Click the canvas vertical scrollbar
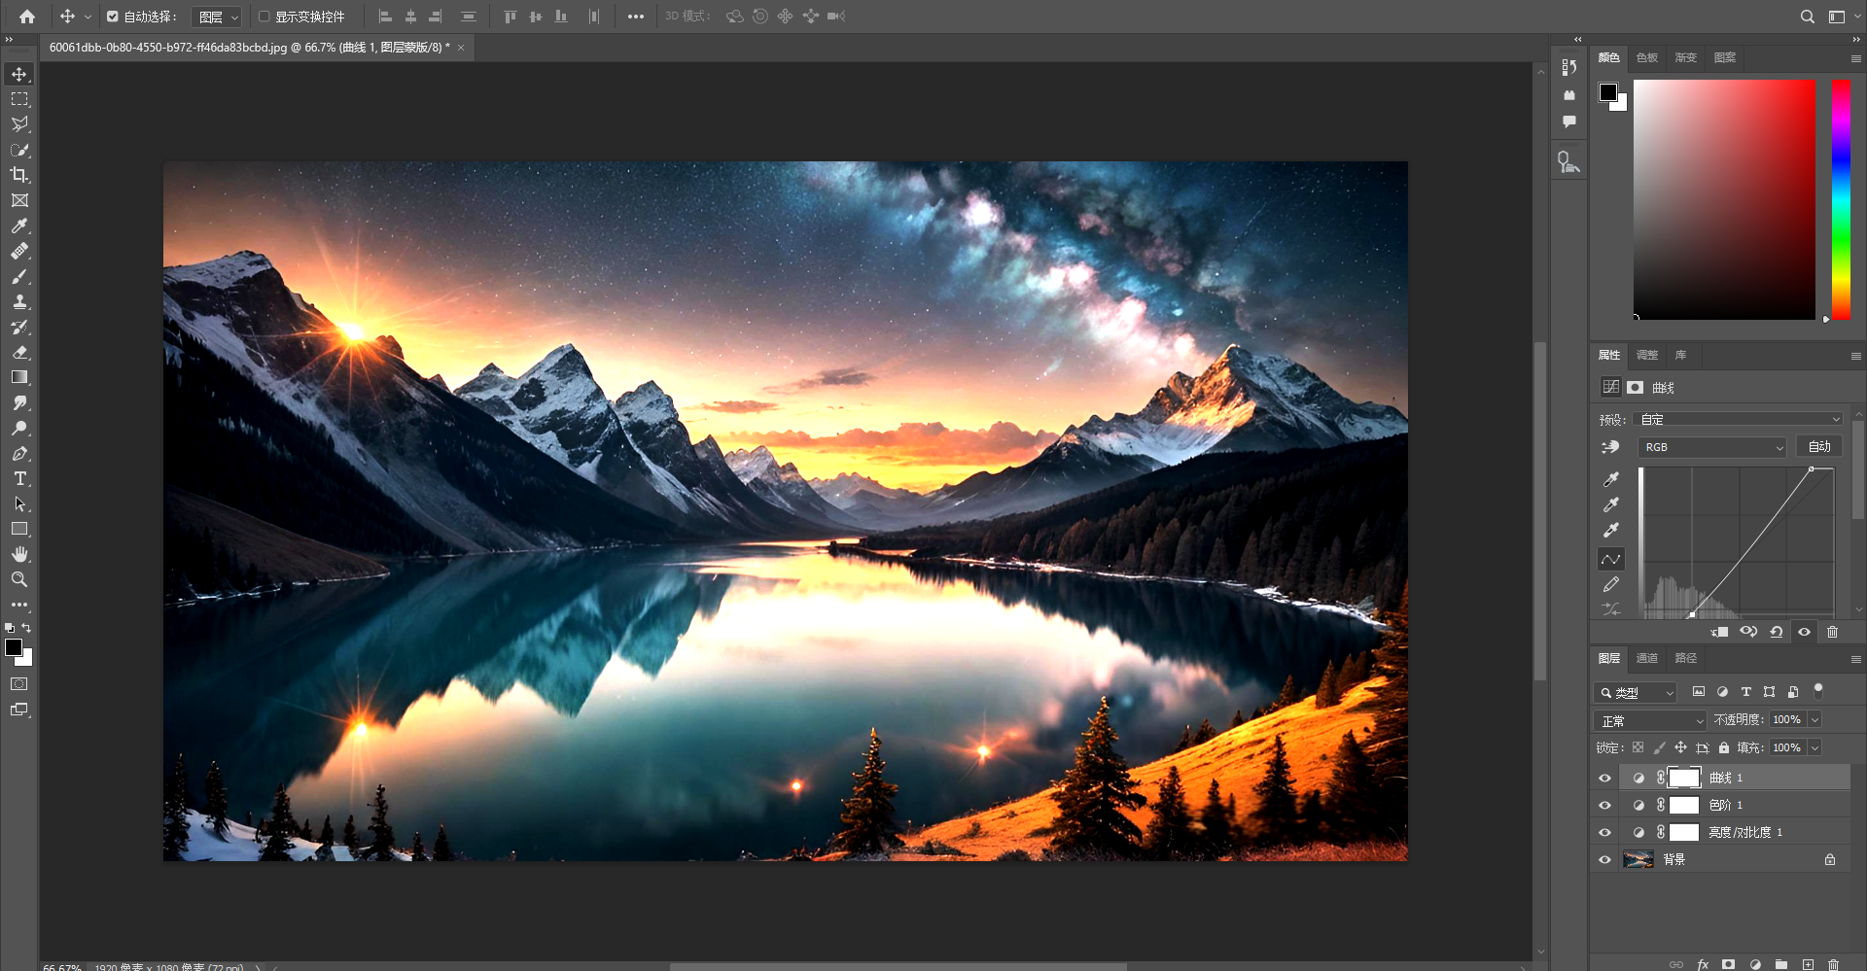This screenshot has height=971, width=1867. tap(1540, 510)
